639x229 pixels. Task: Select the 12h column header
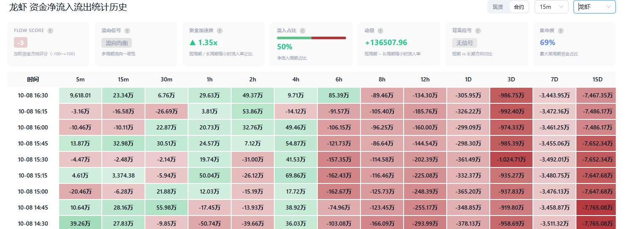[x=425, y=79]
